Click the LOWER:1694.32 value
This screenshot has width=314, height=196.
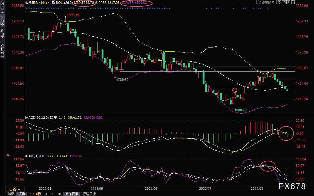tap(134, 3)
